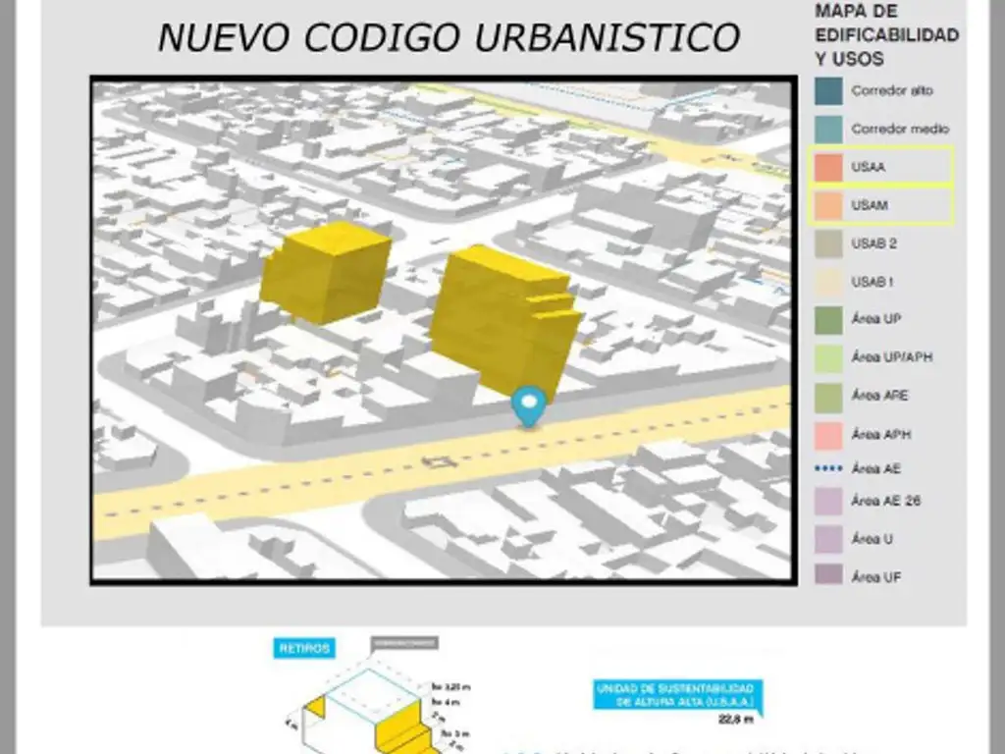Click the Área UP green swatch
This screenshot has height=754, width=1005.
coord(828,320)
